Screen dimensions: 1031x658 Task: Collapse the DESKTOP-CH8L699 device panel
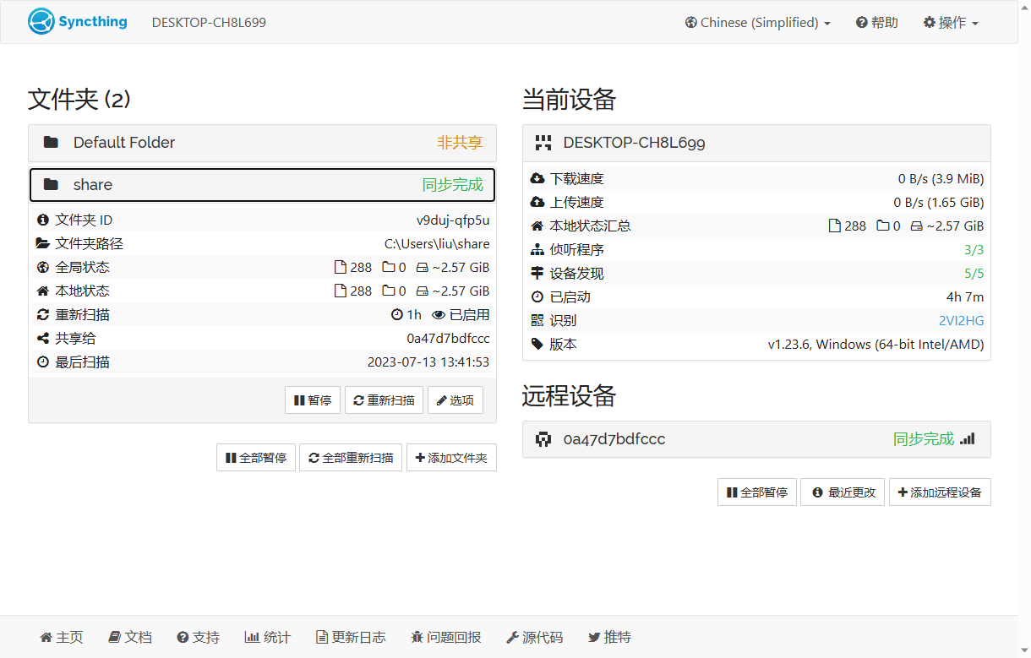[756, 143]
